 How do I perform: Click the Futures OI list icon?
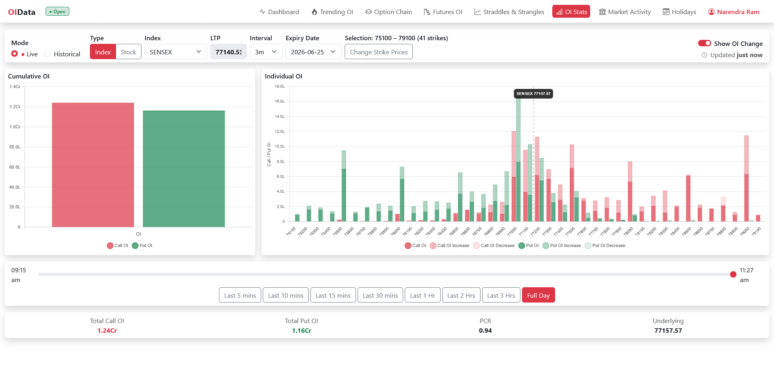427,12
